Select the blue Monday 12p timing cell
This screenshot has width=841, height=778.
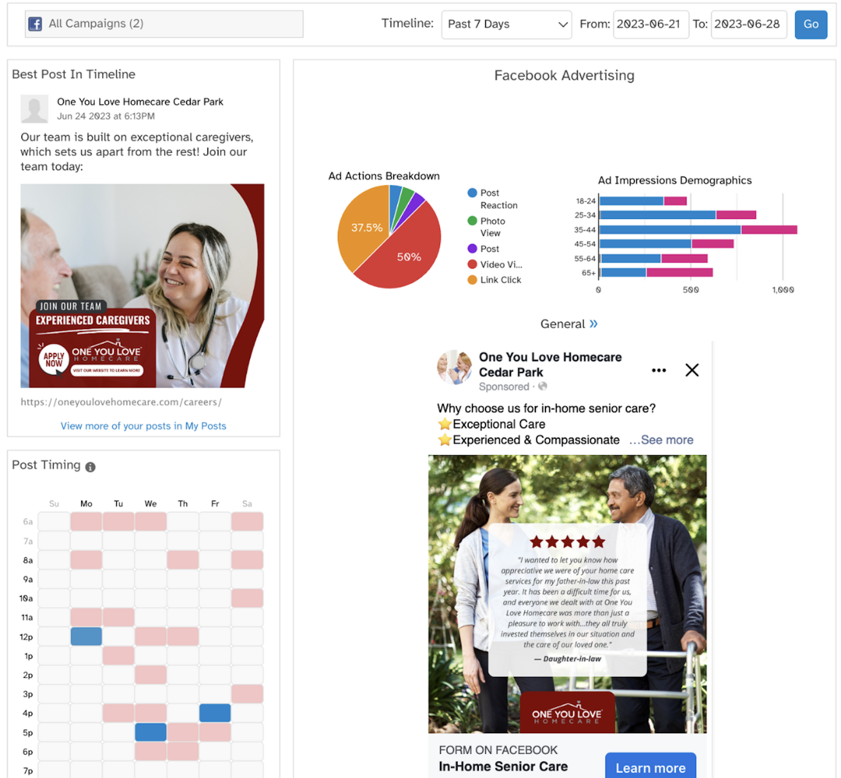click(x=86, y=637)
